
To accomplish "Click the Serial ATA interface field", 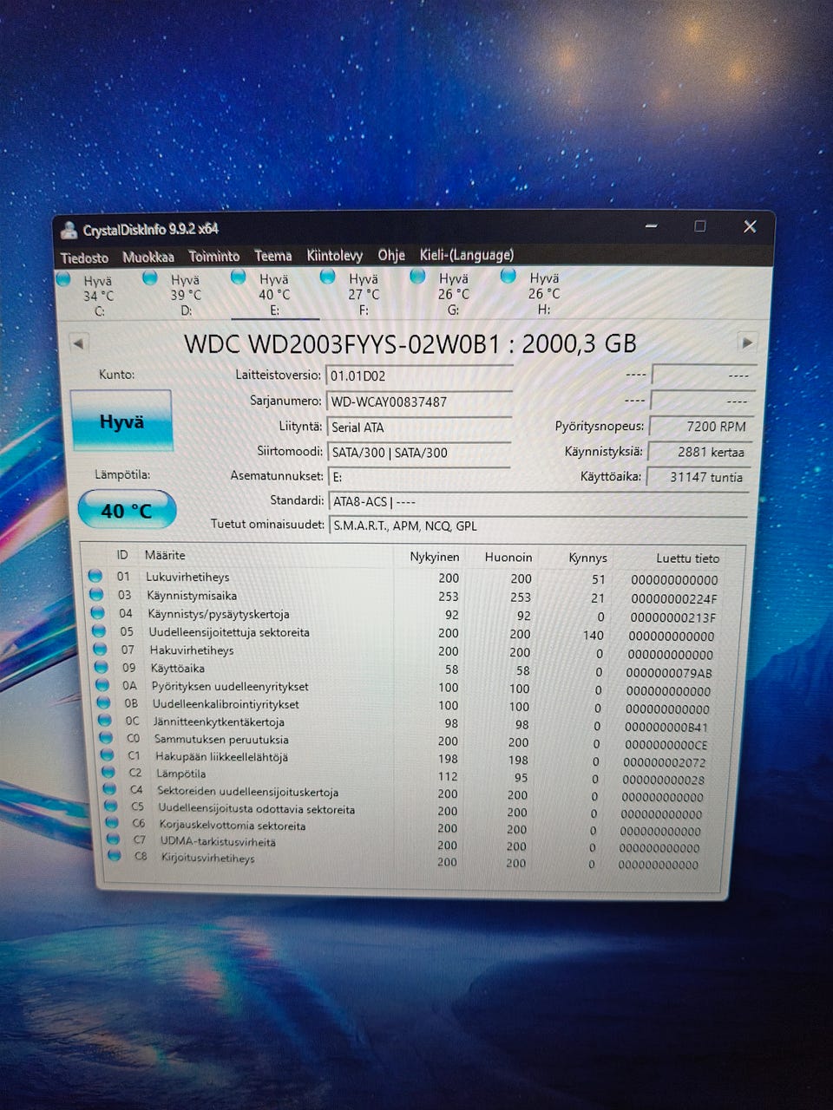I will [x=420, y=427].
